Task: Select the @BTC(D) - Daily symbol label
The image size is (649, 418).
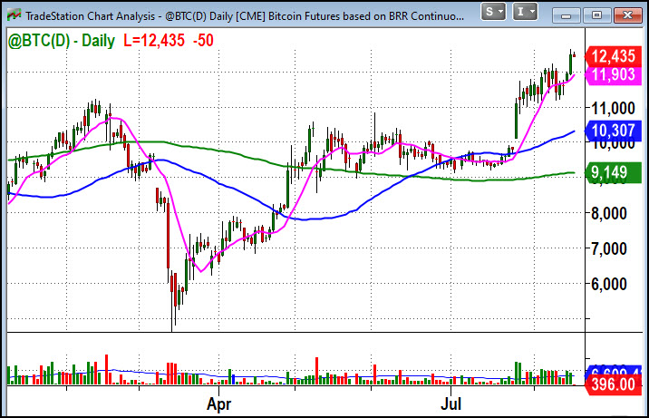Action: pos(62,41)
